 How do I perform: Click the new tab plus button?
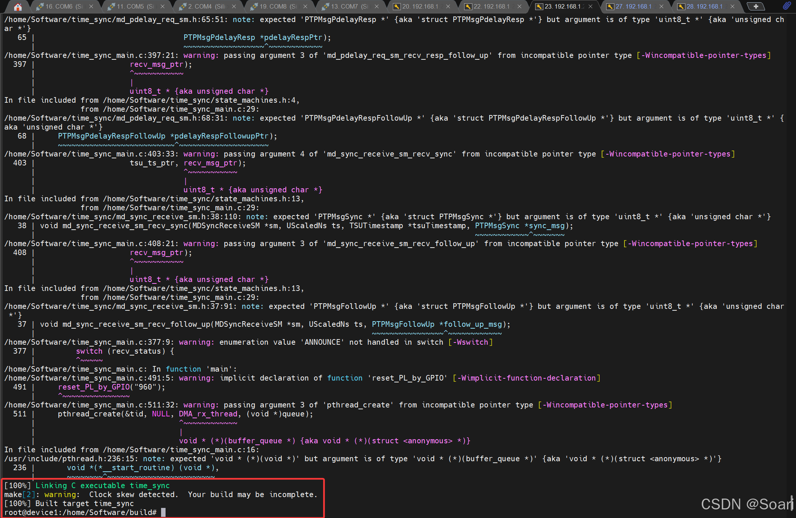(x=755, y=6)
